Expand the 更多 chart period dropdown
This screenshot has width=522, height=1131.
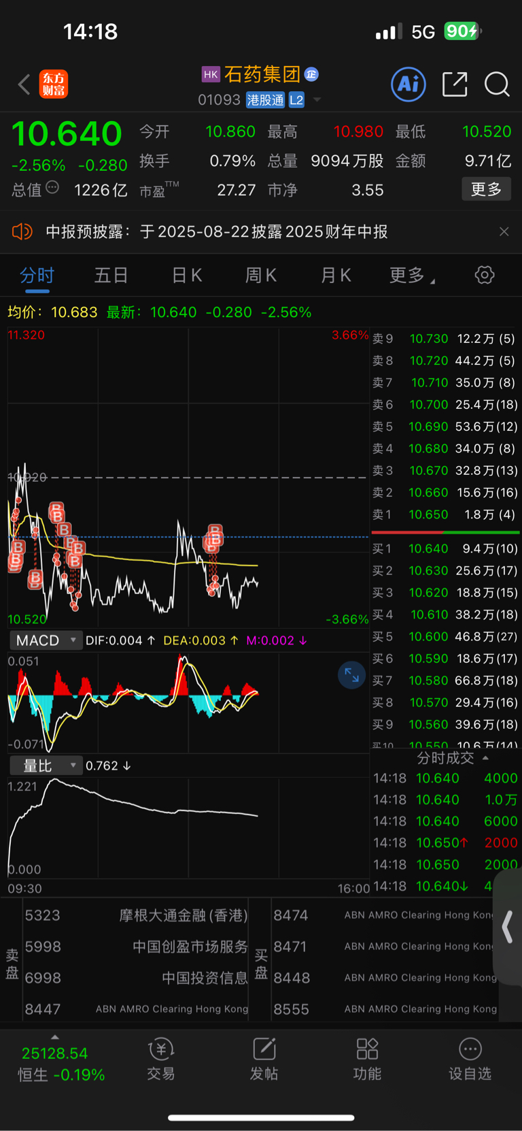[412, 276]
